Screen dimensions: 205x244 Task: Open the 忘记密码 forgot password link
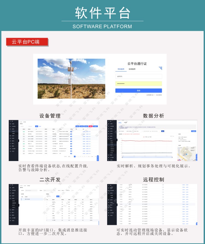pyautogui.click(x=159, y=95)
